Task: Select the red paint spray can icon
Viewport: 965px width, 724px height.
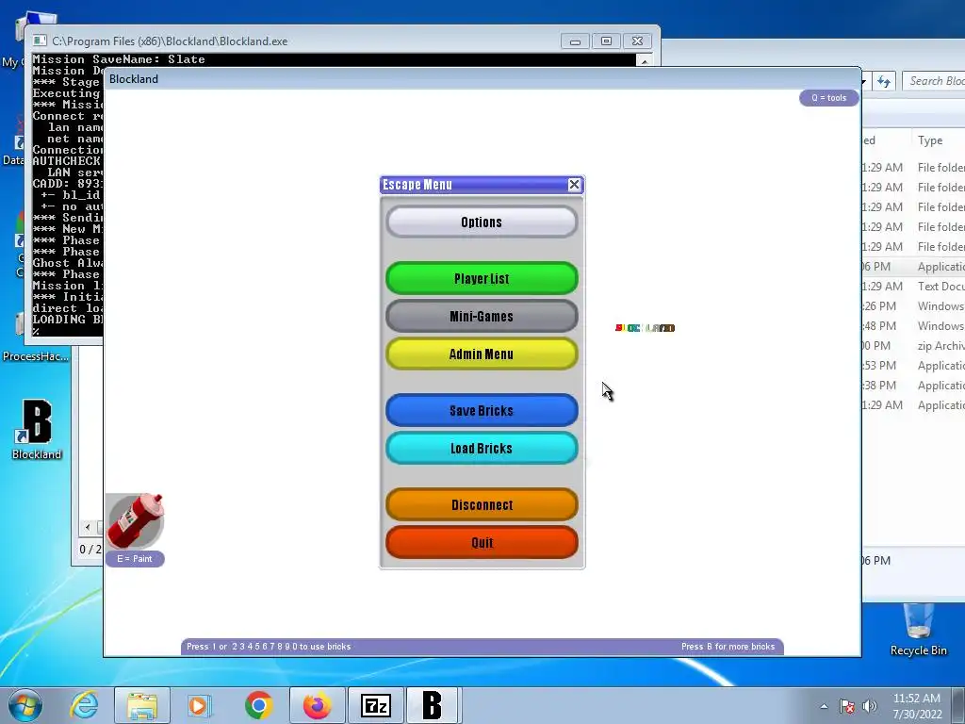Action: 135,520
